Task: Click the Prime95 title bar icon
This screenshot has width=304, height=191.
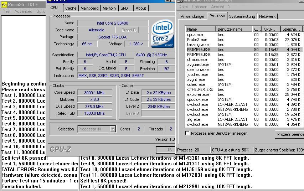Action: coord(4,5)
